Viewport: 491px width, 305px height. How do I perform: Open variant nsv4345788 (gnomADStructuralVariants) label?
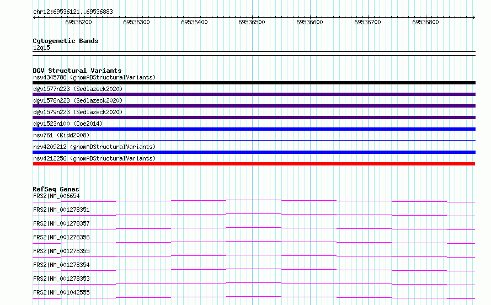94,77
